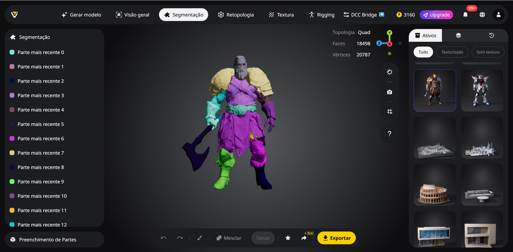Click color swatch of Parte mais recente 3

click(12, 95)
